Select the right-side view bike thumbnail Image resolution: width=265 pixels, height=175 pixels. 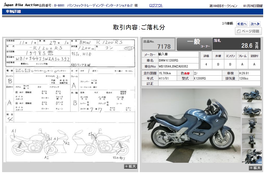pos(252,94)
